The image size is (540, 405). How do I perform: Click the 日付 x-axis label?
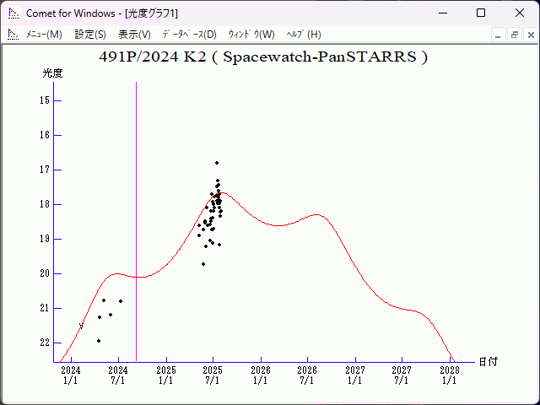[x=489, y=362]
